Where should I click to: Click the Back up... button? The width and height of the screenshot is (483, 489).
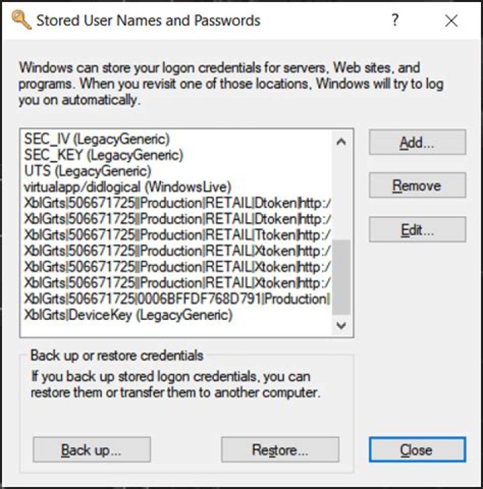[x=91, y=450]
